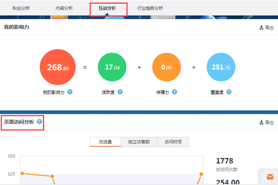
Task: Export the 页面访问分析 section data
Action: [x=266, y=123]
